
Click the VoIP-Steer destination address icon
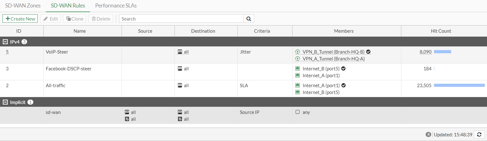tap(179, 52)
